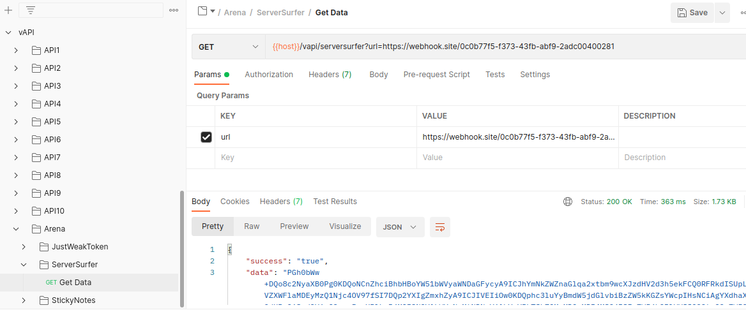Expand the API3 folder

tap(16, 86)
